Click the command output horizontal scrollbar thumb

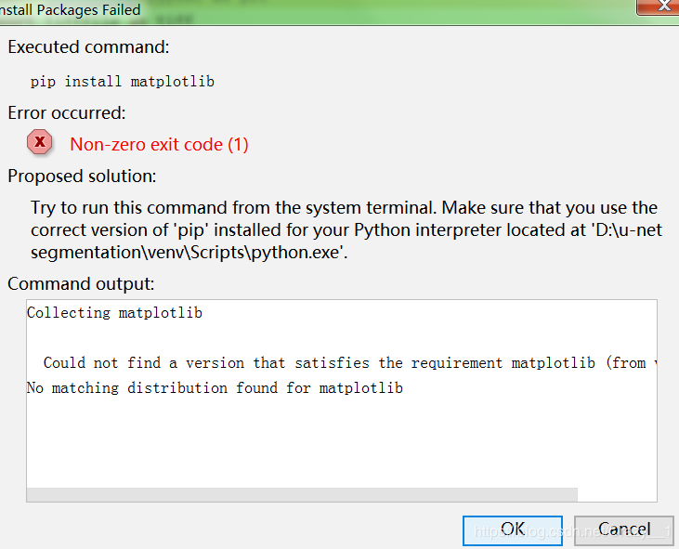[302, 494]
